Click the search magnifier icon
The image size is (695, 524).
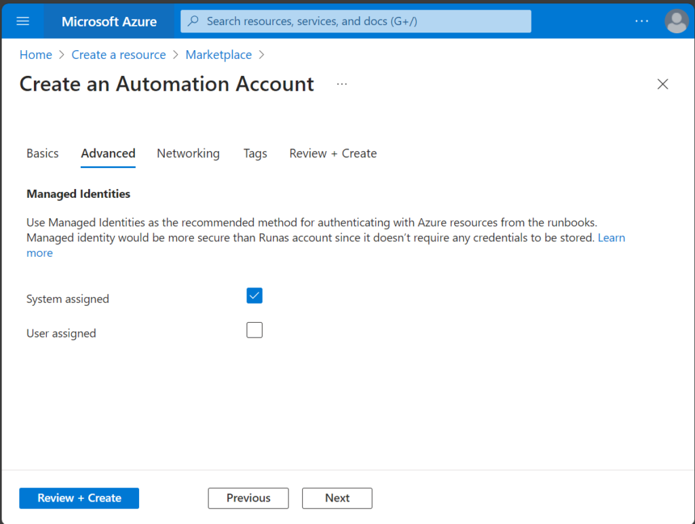193,21
